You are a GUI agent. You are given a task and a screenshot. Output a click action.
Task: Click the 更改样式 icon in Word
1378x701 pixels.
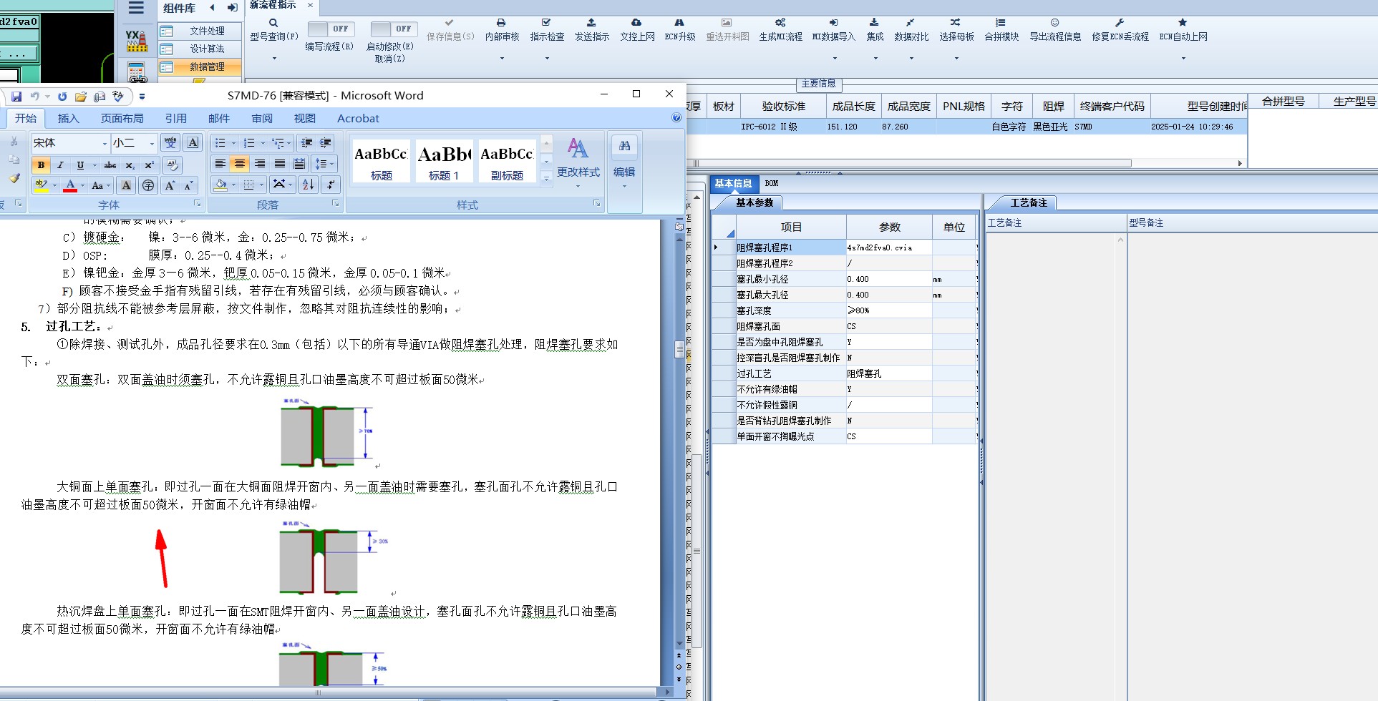tap(578, 148)
